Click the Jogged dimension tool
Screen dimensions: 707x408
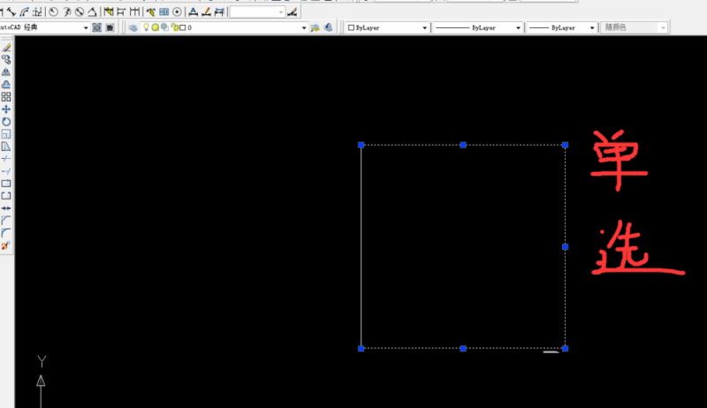67,12
